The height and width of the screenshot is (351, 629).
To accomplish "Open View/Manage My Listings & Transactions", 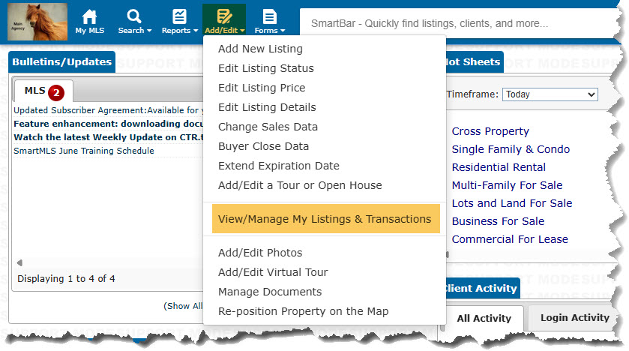I will click(325, 219).
